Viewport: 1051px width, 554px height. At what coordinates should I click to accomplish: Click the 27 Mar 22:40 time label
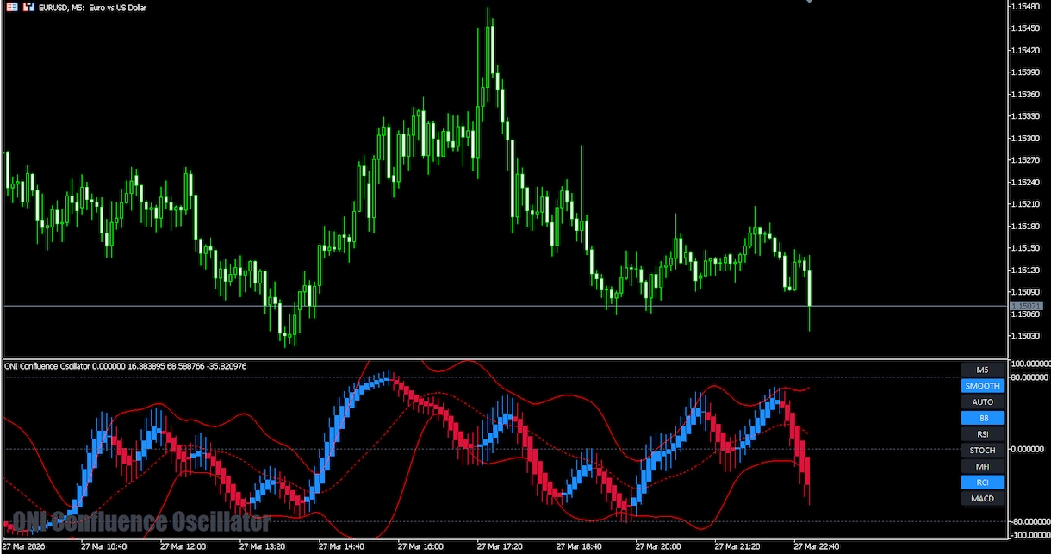click(817, 546)
